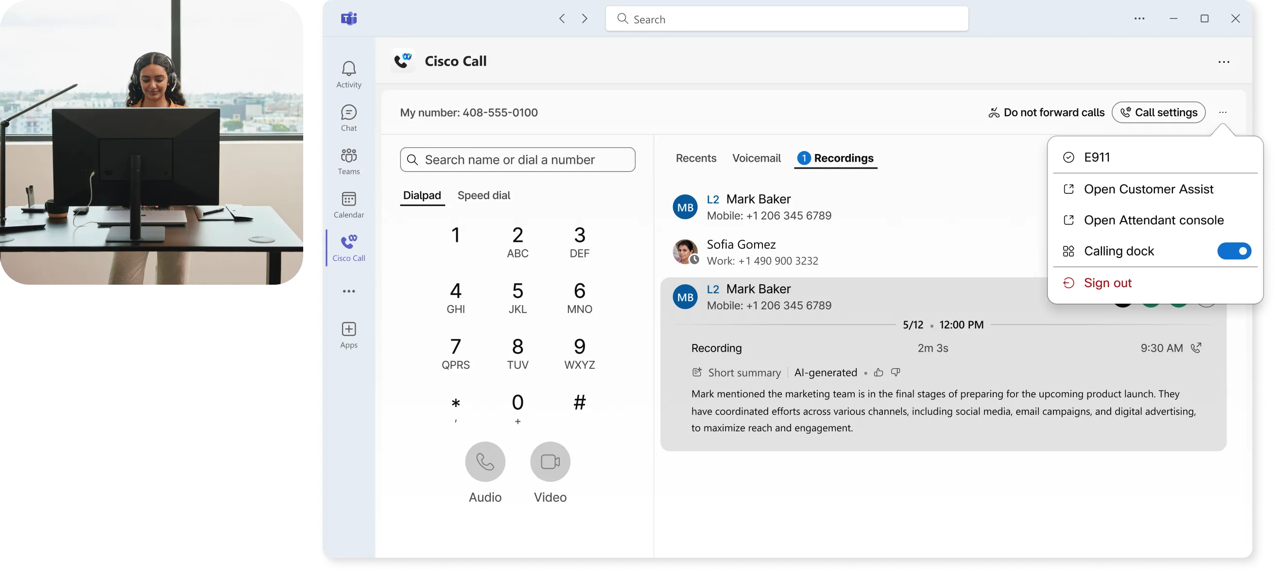1275x583 pixels.
Task: Dial 9 WXYZ on the dialpad
Action: coord(579,354)
